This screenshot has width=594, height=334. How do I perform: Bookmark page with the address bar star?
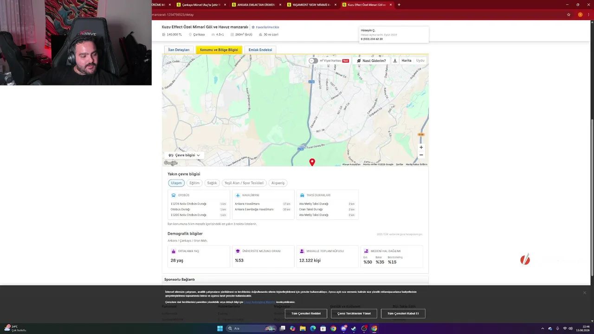568,15
